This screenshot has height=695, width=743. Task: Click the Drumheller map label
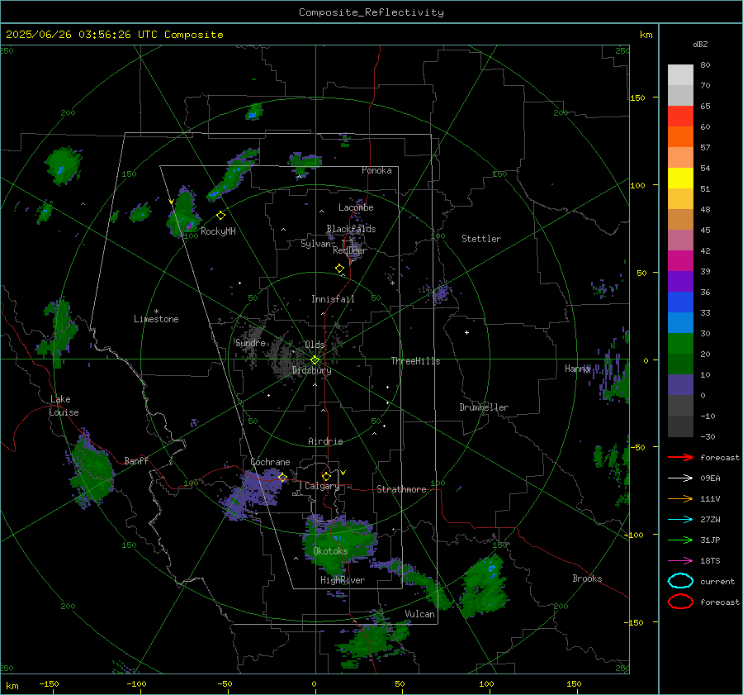(x=484, y=407)
